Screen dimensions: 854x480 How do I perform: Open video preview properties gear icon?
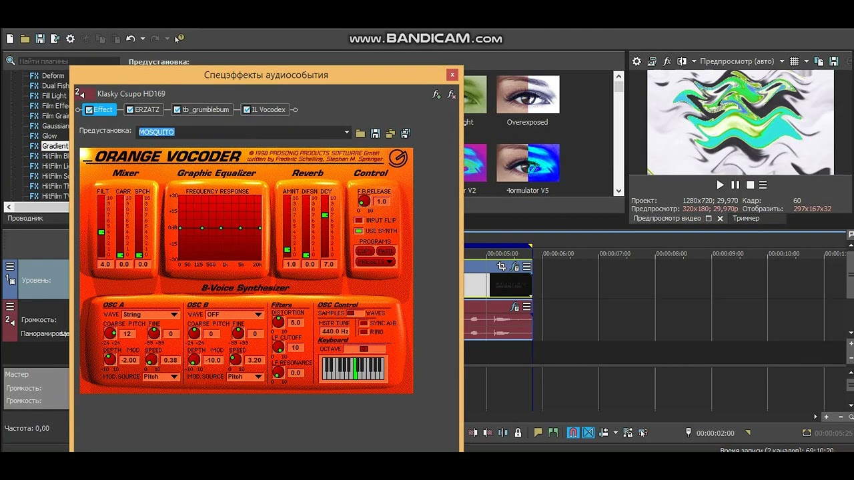pos(636,61)
